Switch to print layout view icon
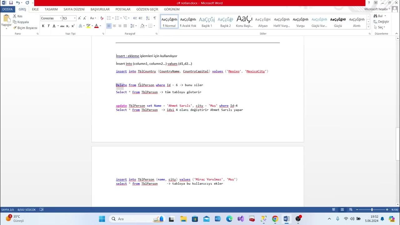The width and height of the screenshot is (400, 225). point(342,210)
